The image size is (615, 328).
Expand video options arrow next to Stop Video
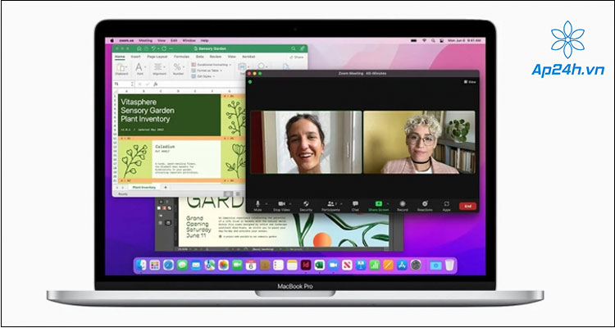pos(290,204)
